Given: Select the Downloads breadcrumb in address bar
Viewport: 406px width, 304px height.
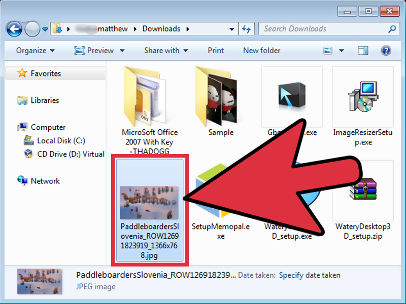Looking at the screenshot, I should click(x=161, y=29).
